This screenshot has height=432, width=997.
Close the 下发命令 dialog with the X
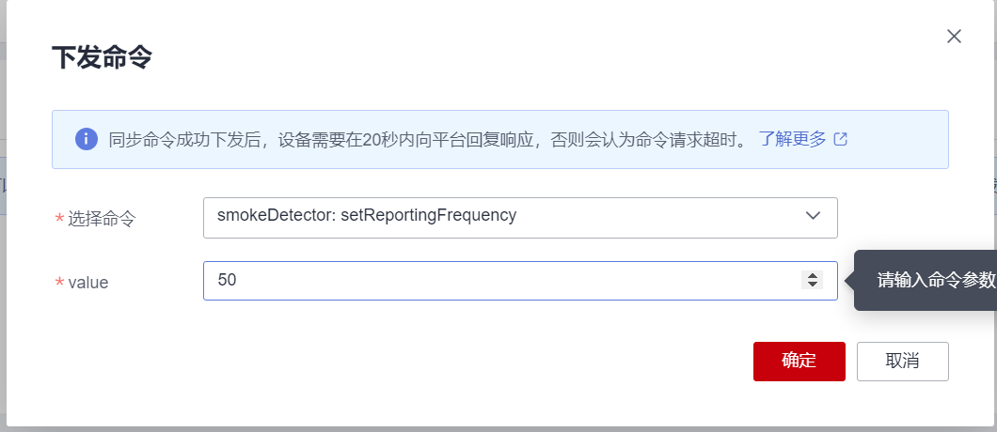(954, 37)
